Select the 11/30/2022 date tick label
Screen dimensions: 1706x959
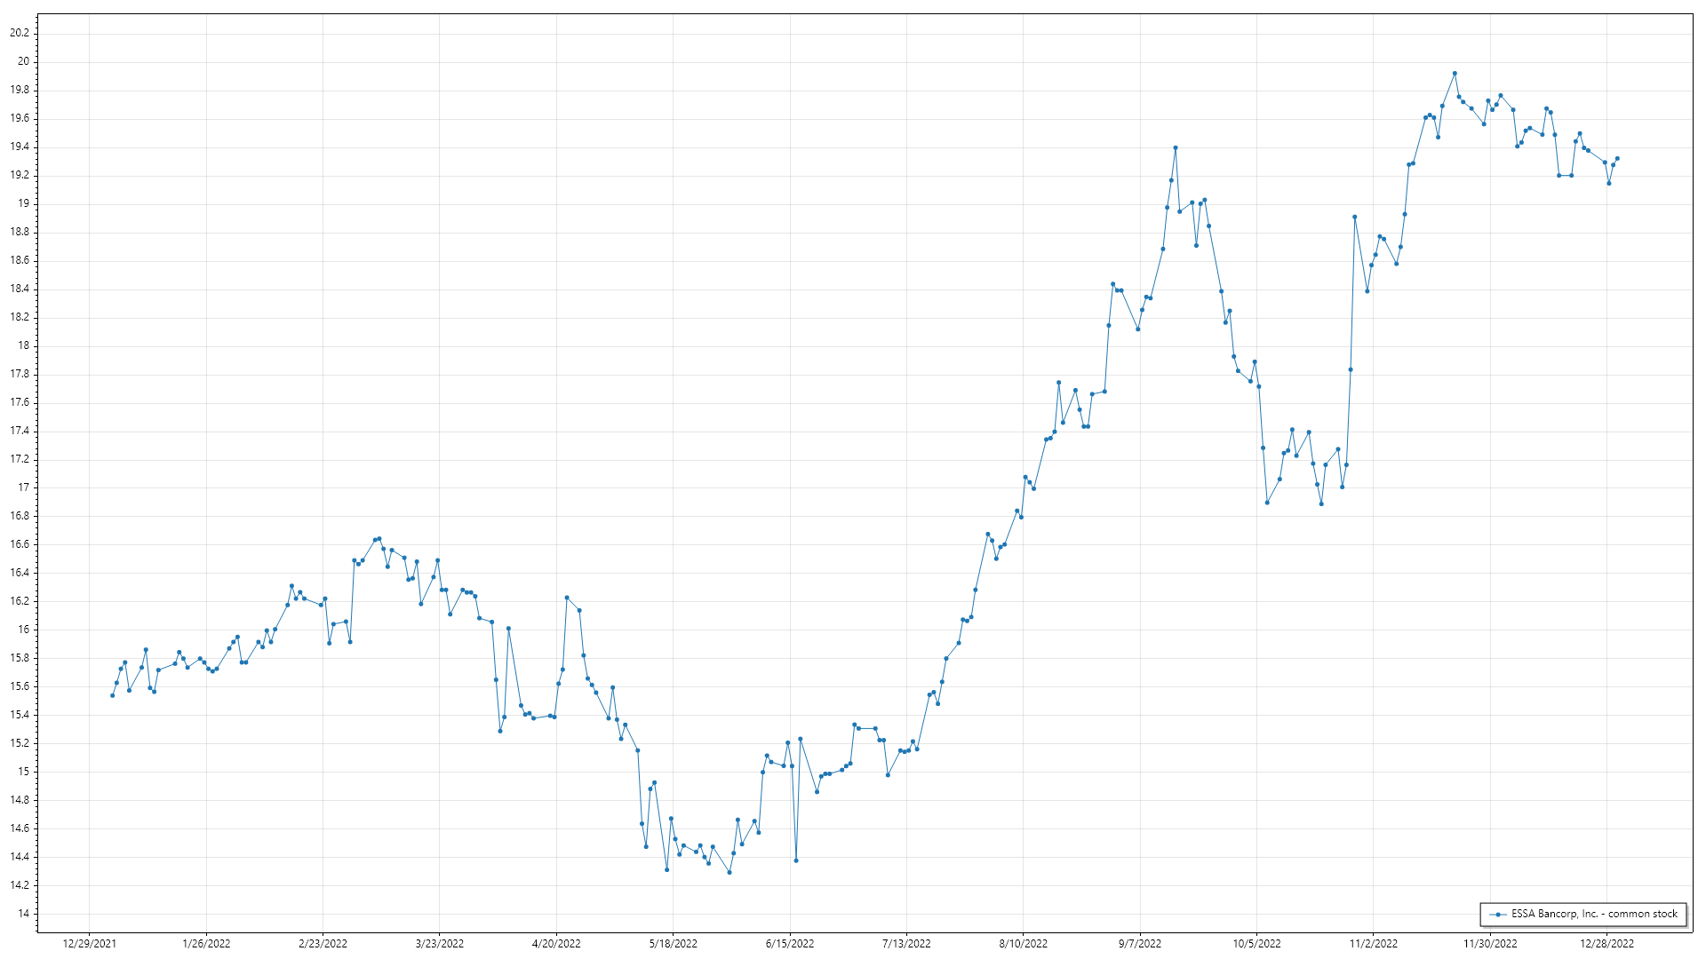point(1490,943)
